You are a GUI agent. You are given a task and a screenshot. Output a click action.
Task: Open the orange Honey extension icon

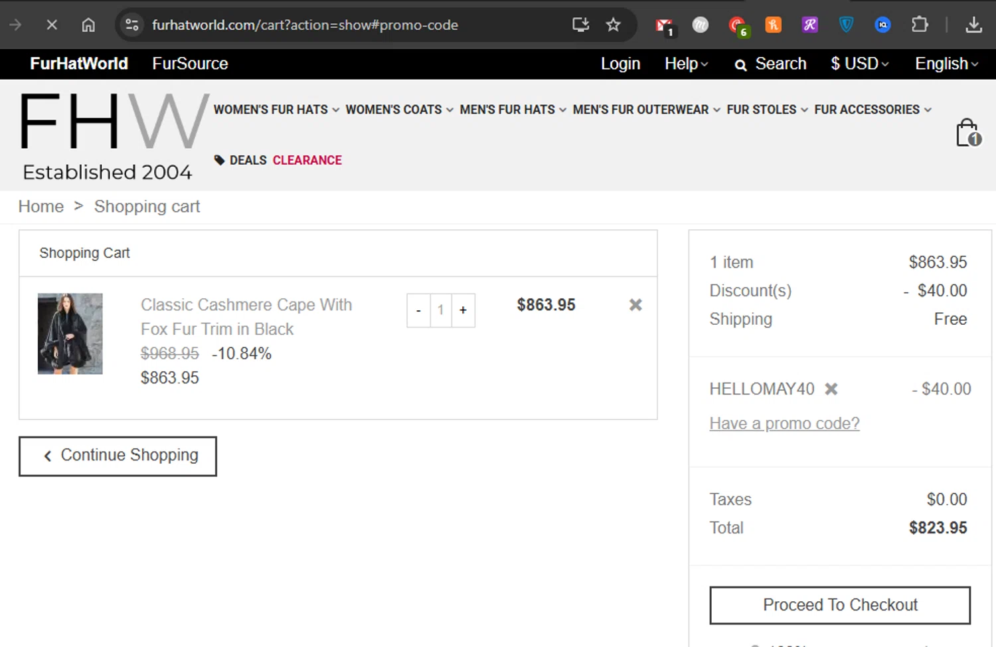[774, 25]
